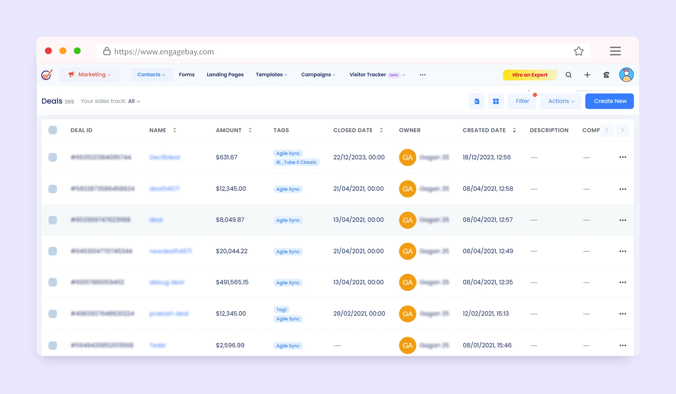This screenshot has width=676, height=394.
Task: Open options for the $631.67 deal
Action: click(x=622, y=157)
